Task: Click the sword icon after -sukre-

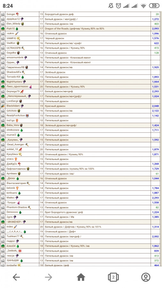Action: (x=17, y=33)
